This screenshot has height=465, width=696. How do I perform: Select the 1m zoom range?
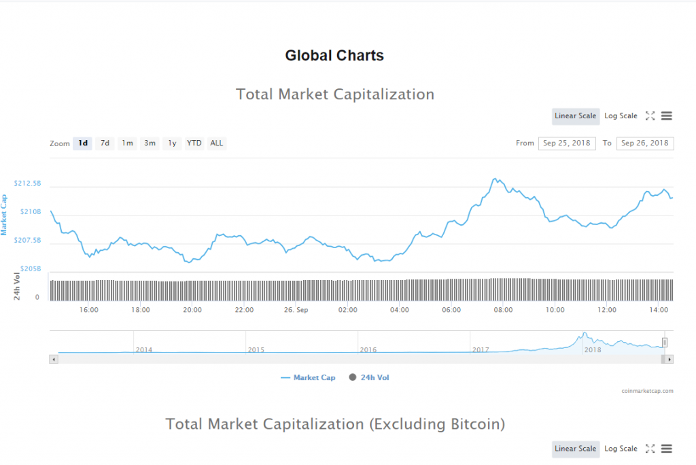point(127,143)
